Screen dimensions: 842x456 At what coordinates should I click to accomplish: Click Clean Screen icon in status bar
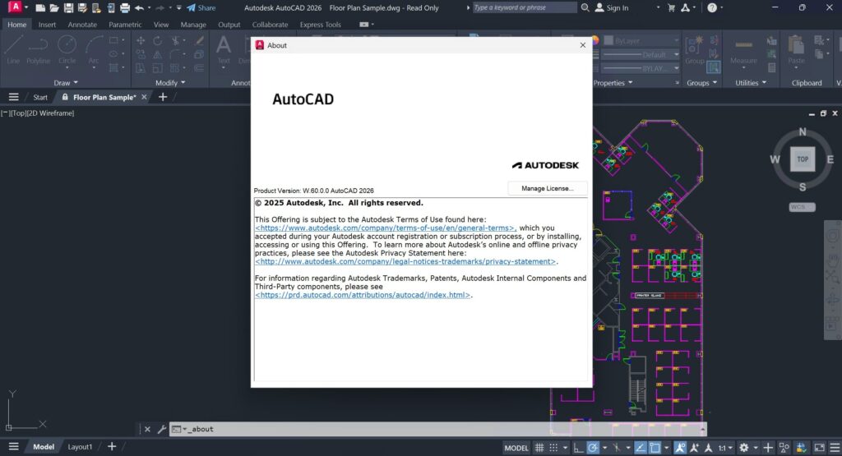point(820,448)
